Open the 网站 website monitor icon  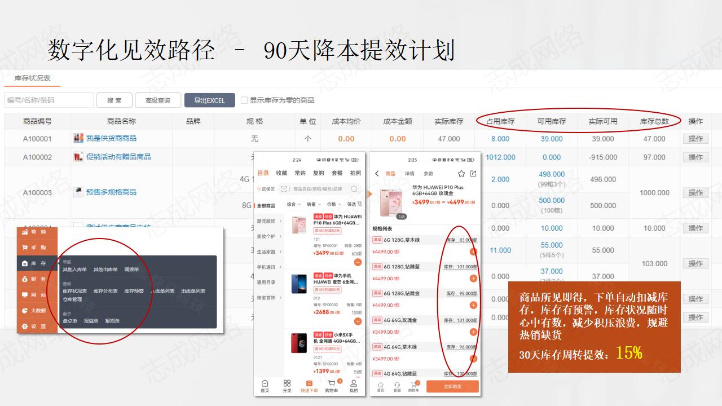(x=25, y=295)
